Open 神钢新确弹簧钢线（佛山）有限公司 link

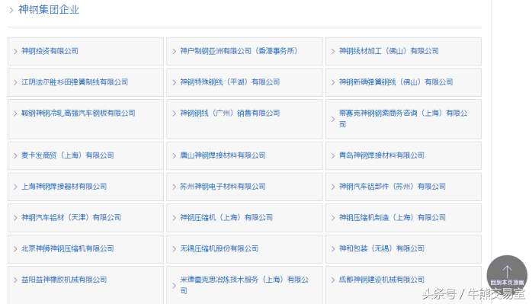tap(396, 82)
